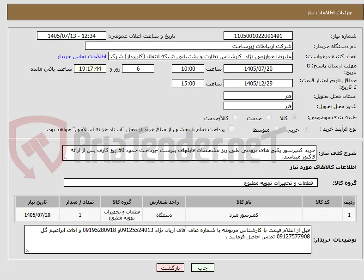364x280 pixels.
Task: Click the quantity cell showing 1
Action: tap(80, 215)
